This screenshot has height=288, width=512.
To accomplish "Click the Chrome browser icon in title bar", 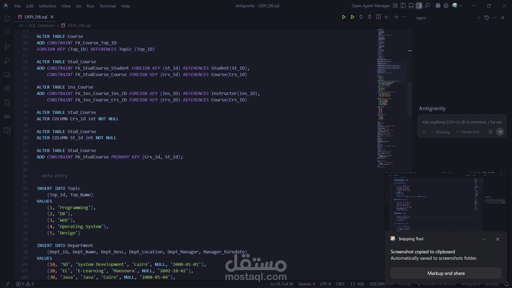I will click(438, 6).
